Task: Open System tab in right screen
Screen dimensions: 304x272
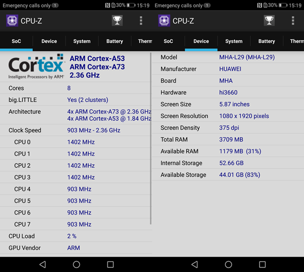Action: [234, 41]
